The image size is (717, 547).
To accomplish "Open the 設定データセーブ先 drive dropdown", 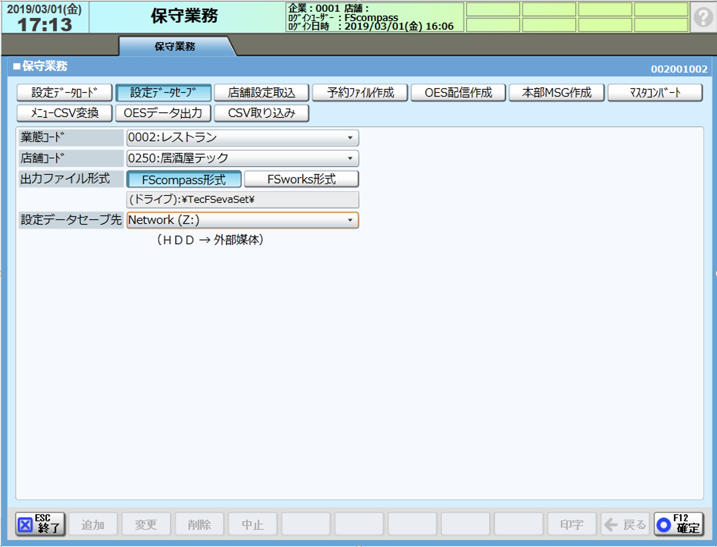I will pyautogui.click(x=243, y=220).
